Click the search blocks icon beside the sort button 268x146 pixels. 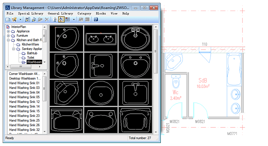[x=55, y=20]
